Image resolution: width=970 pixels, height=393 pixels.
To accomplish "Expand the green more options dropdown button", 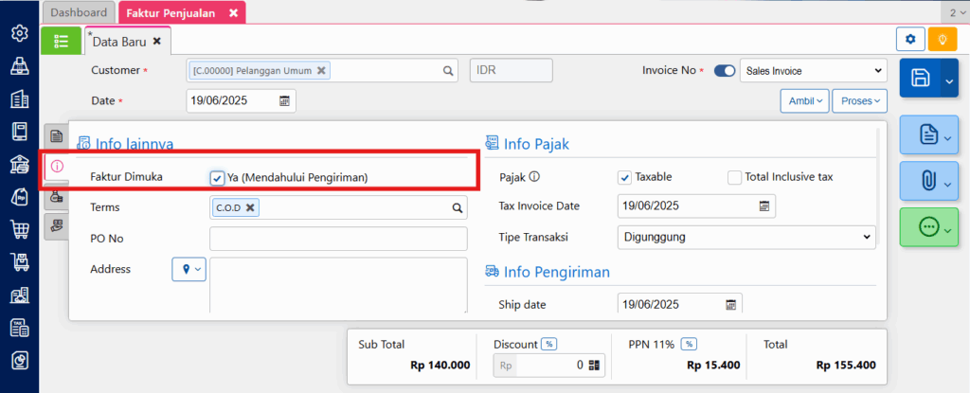I will (x=928, y=227).
